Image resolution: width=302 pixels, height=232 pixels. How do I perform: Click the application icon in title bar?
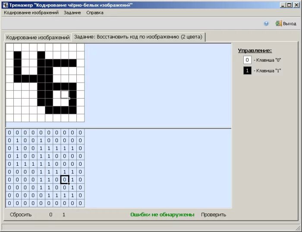click(x=5, y=5)
